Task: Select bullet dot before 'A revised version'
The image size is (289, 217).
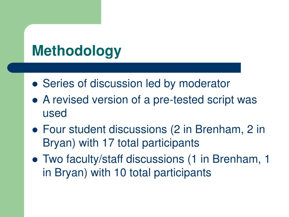Action: pos(35,101)
